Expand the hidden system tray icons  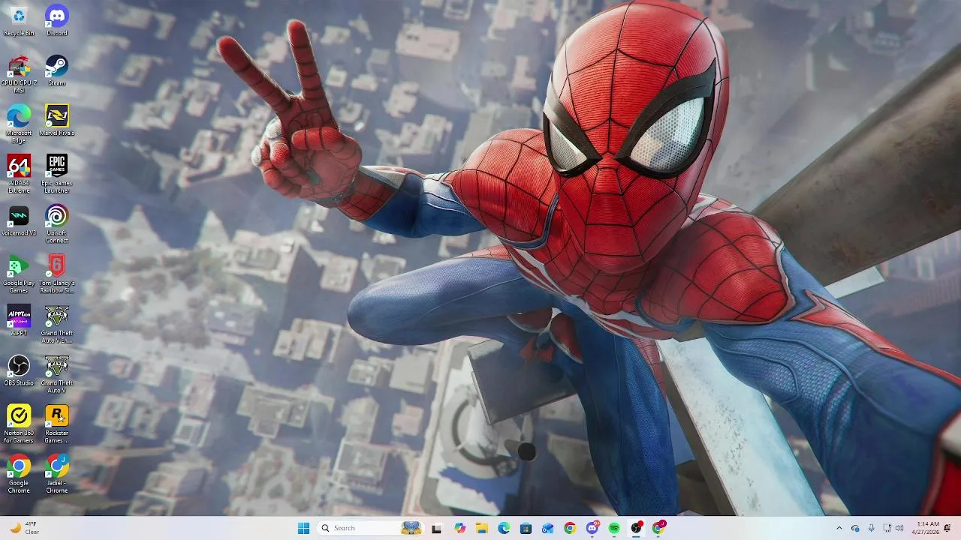(839, 528)
